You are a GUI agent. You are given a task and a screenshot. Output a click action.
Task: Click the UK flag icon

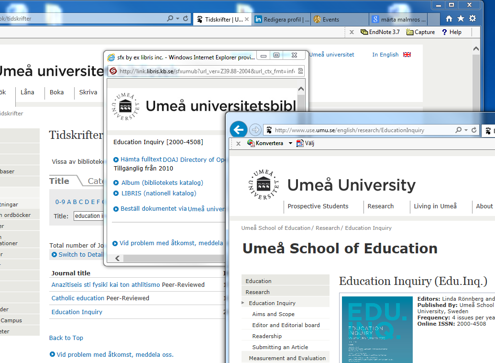407,55
